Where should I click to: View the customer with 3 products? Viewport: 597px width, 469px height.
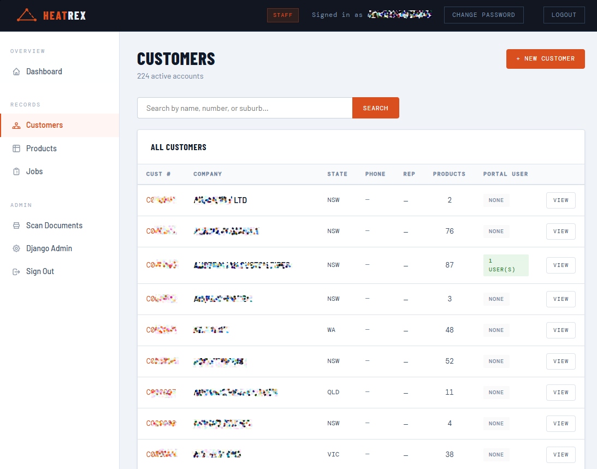[560, 299]
